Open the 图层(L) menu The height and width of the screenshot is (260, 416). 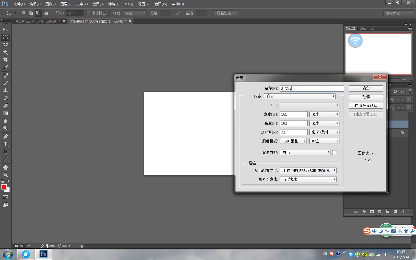click(66, 4)
